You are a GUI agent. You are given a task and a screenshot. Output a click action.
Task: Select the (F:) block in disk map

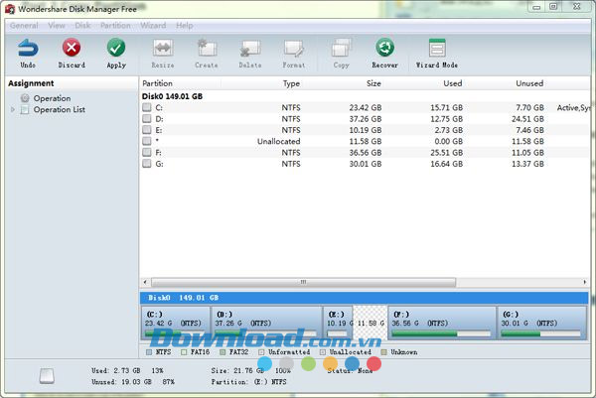[442, 324]
